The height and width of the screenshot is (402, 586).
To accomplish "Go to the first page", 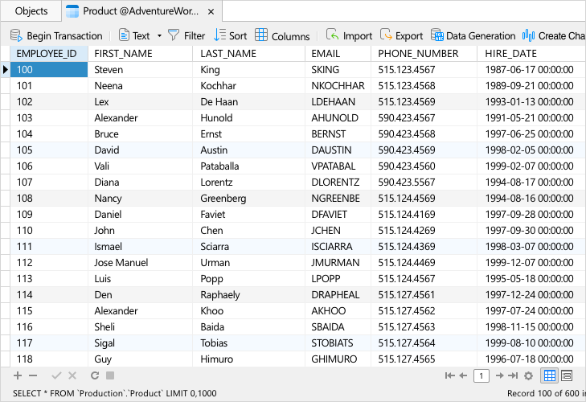I will click(x=449, y=375).
